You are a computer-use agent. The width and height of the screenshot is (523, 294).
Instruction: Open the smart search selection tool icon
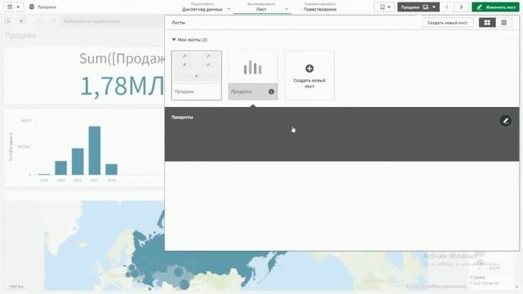click(7, 21)
